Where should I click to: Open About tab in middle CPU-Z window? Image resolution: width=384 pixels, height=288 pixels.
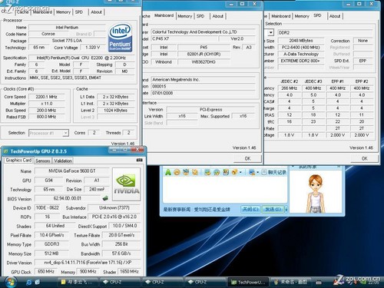point(218,16)
